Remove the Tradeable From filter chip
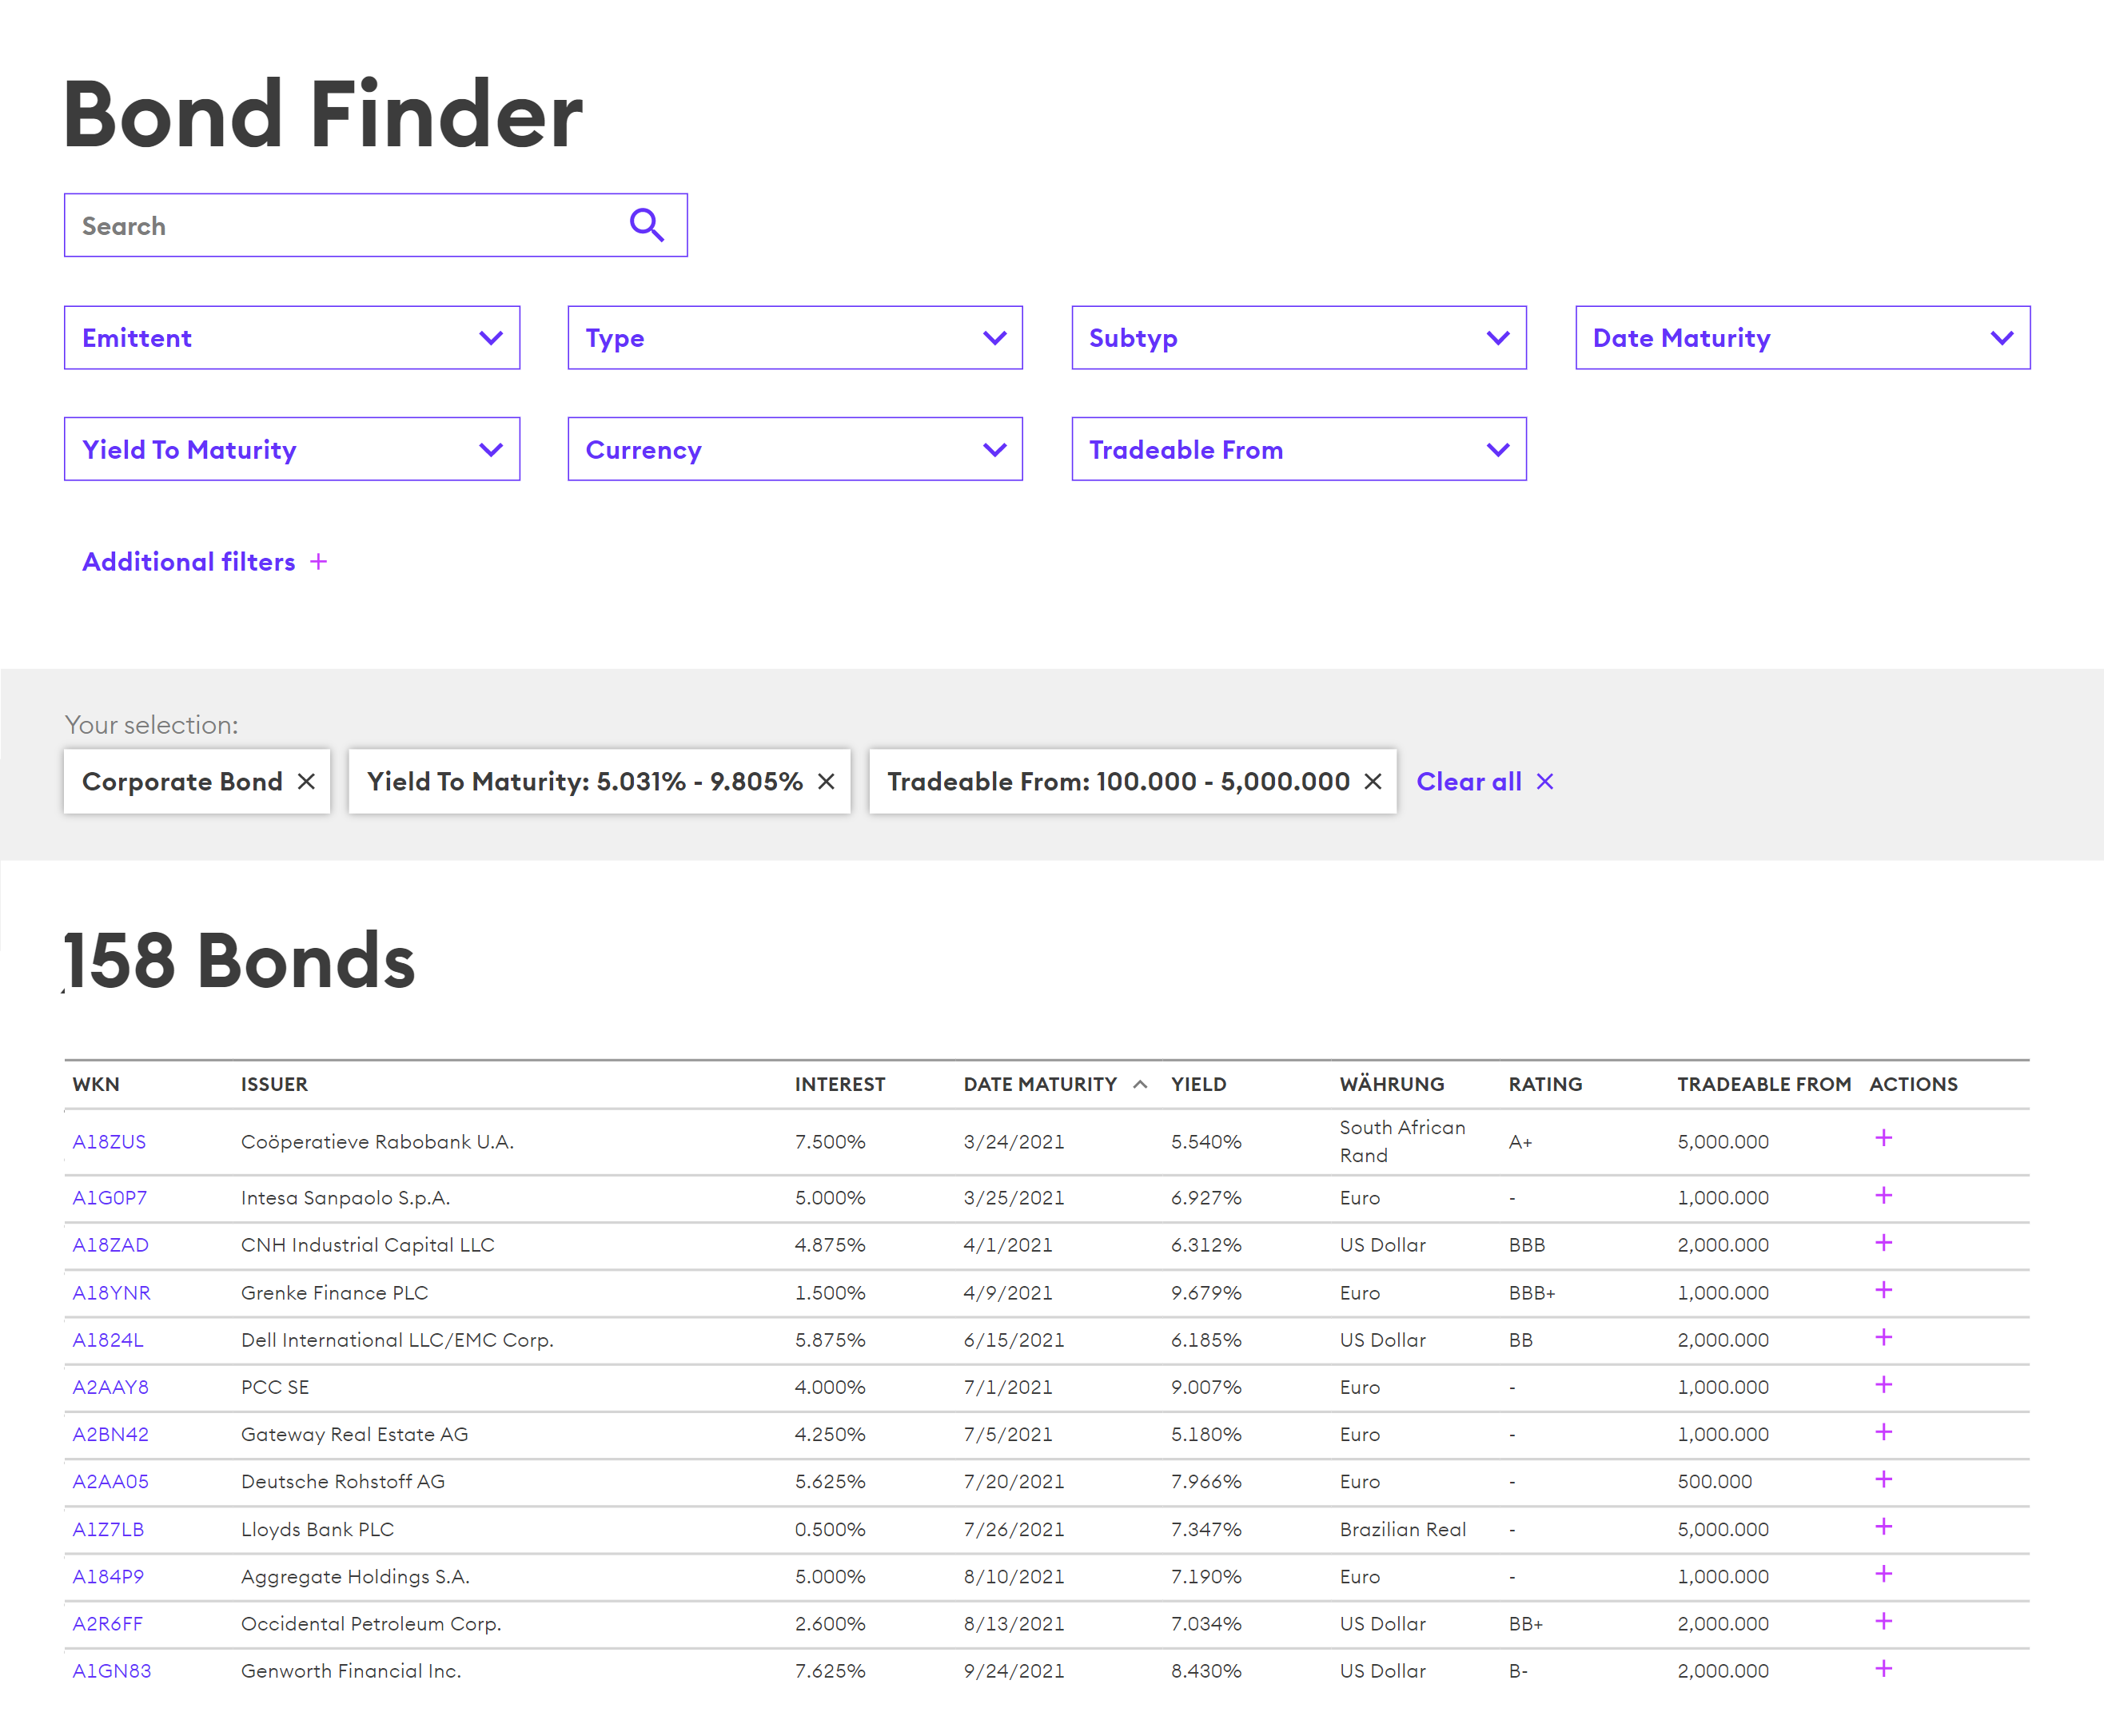Image resolution: width=2104 pixels, height=1736 pixels. (x=1373, y=781)
